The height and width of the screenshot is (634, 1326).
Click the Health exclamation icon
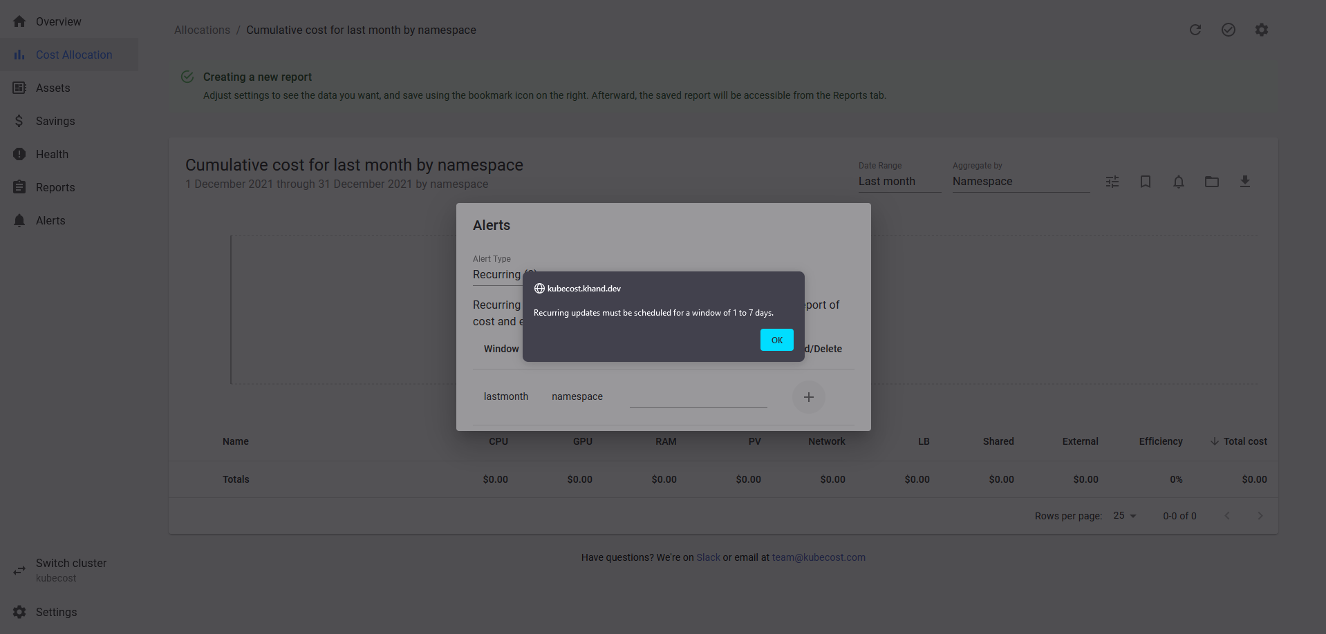tap(19, 154)
